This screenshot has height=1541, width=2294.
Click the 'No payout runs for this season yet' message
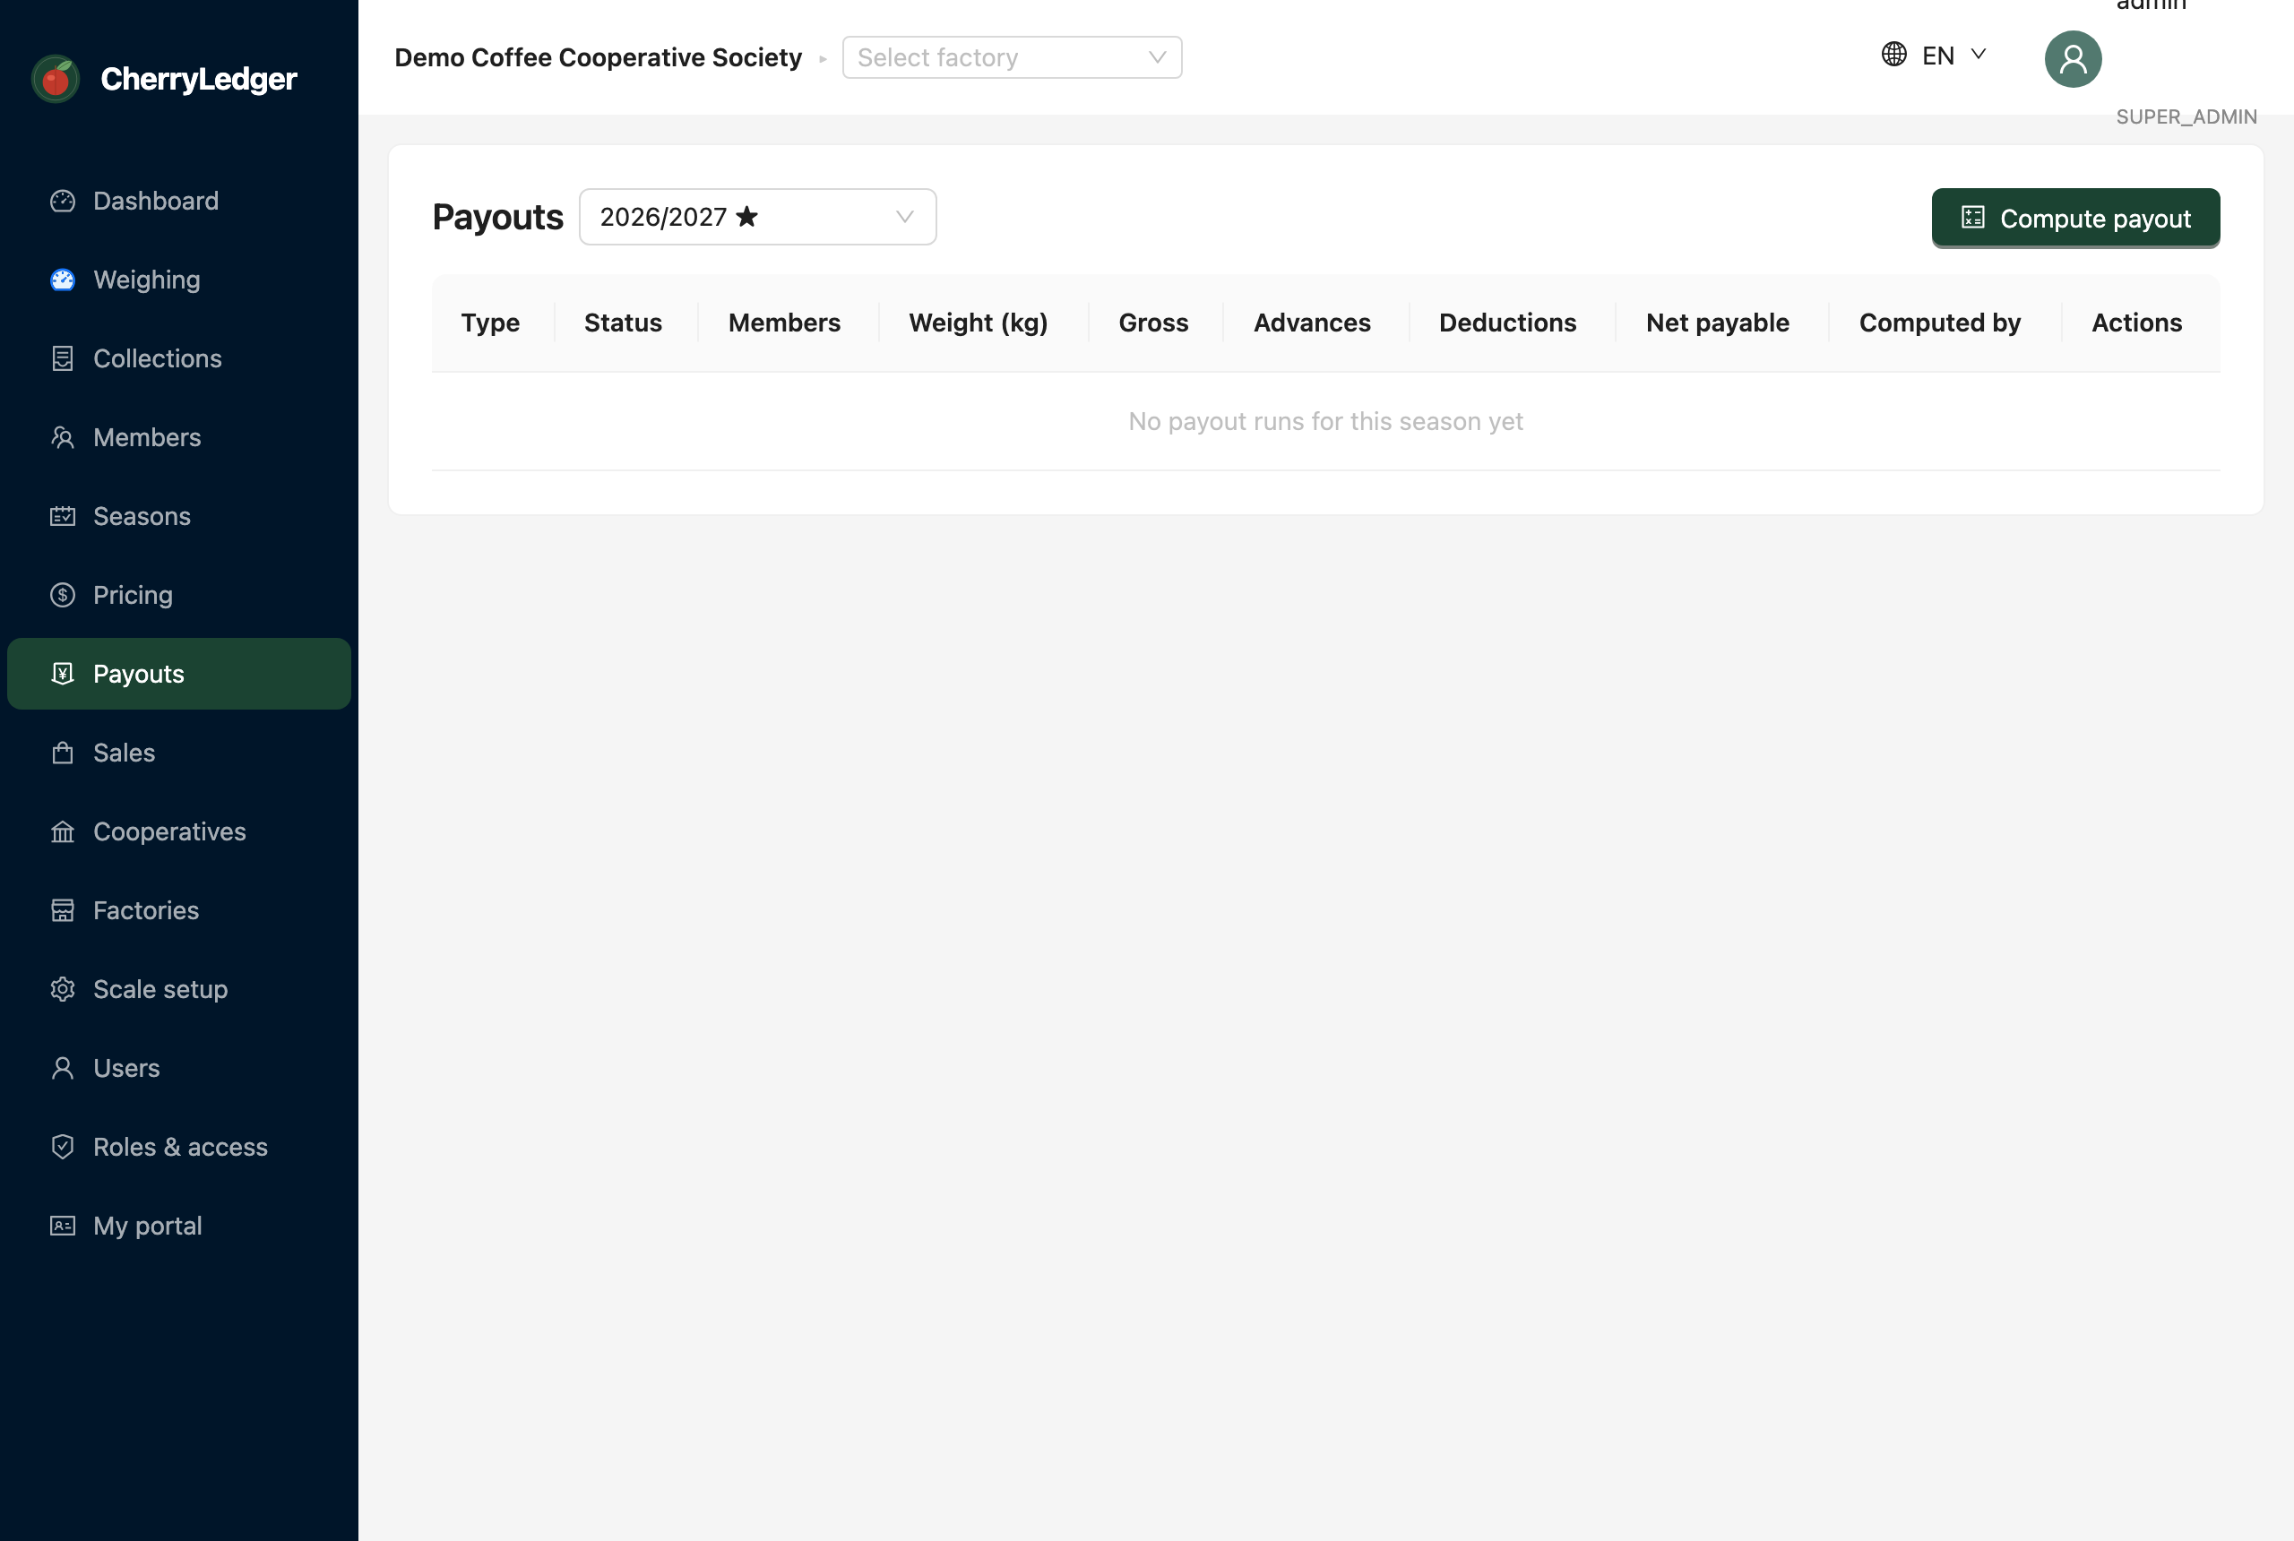pos(1325,420)
